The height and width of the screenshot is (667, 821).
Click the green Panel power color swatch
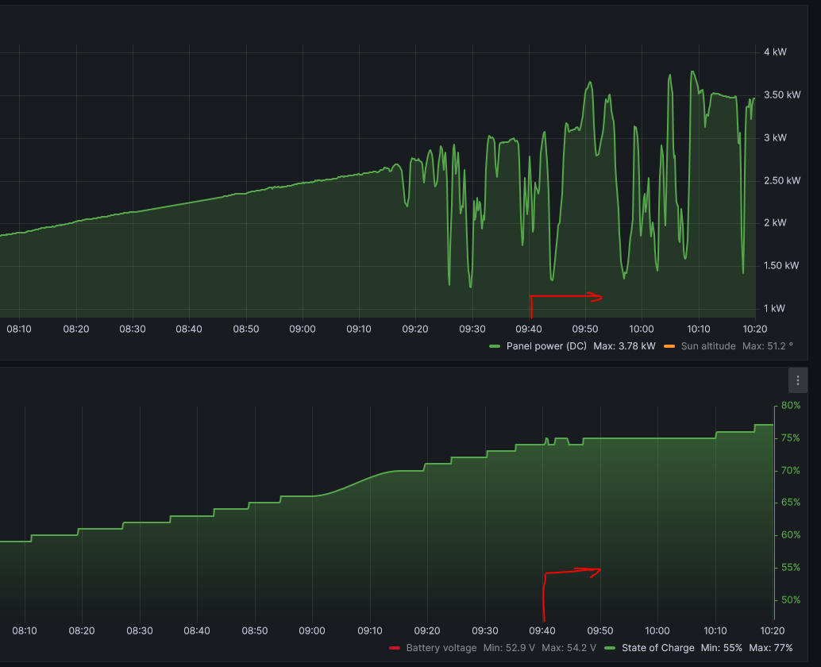tap(495, 346)
